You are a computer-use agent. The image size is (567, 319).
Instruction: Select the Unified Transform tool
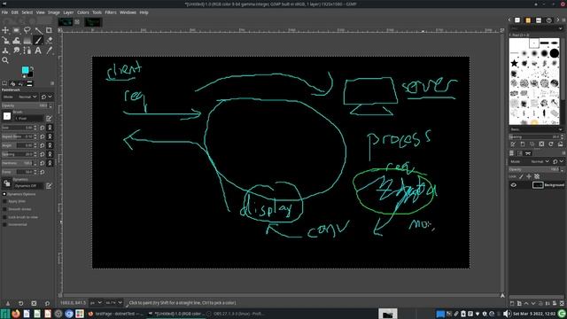coord(5,41)
